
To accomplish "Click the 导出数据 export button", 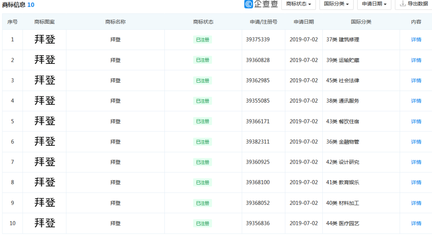I will (x=414, y=4).
